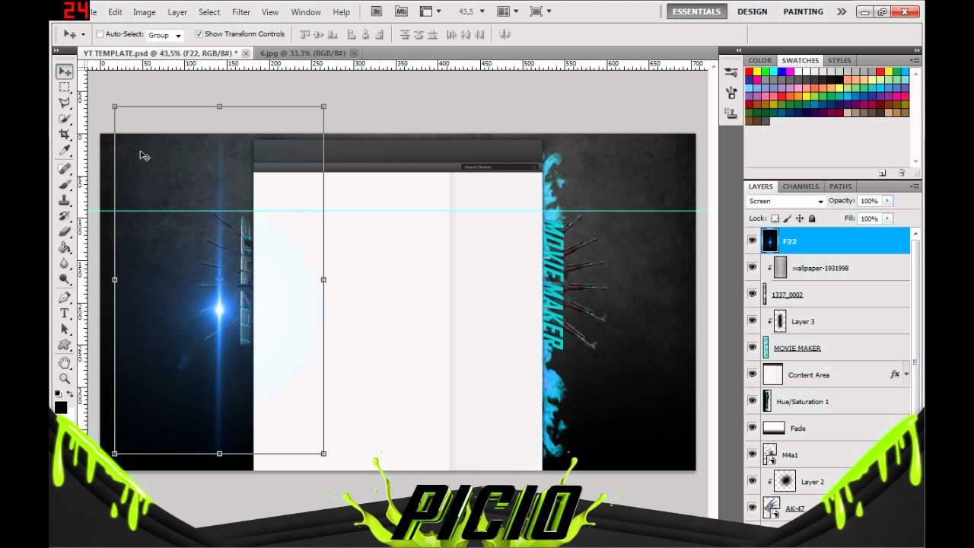Hide the MOVIE MAKER layer
The width and height of the screenshot is (974, 548).
click(753, 348)
